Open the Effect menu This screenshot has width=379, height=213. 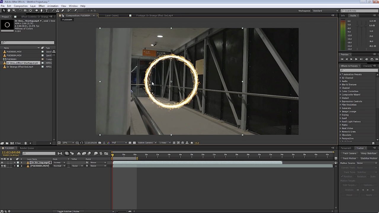(41, 6)
